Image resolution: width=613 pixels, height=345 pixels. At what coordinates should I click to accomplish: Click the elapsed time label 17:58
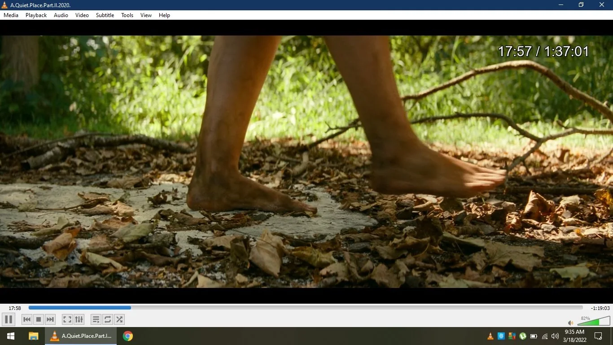point(15,308)
